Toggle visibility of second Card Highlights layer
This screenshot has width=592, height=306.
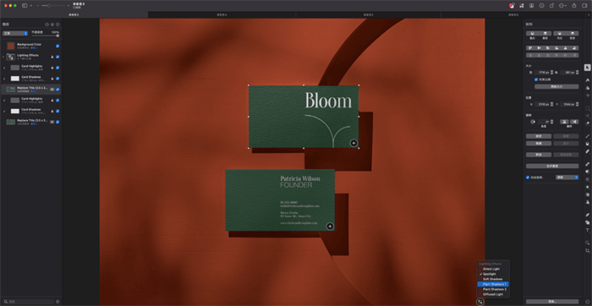coord(58,100)
